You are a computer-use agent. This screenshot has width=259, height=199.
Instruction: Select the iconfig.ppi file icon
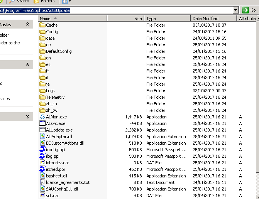click(x=42, y=150)
